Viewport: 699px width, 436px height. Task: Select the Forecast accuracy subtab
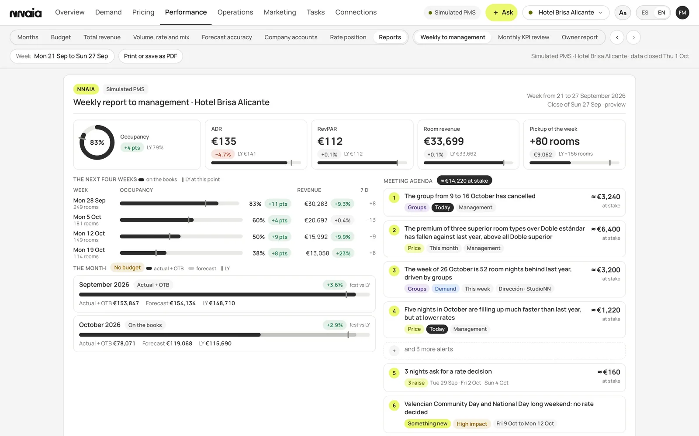tap(227, 37)
